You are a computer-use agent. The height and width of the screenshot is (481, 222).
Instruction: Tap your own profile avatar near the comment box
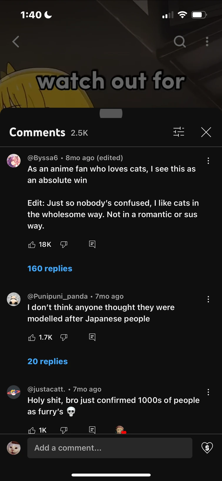tap(14, 448)
